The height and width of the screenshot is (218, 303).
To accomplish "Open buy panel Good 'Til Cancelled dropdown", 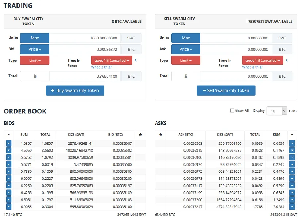I will click(x=111, y=61).
